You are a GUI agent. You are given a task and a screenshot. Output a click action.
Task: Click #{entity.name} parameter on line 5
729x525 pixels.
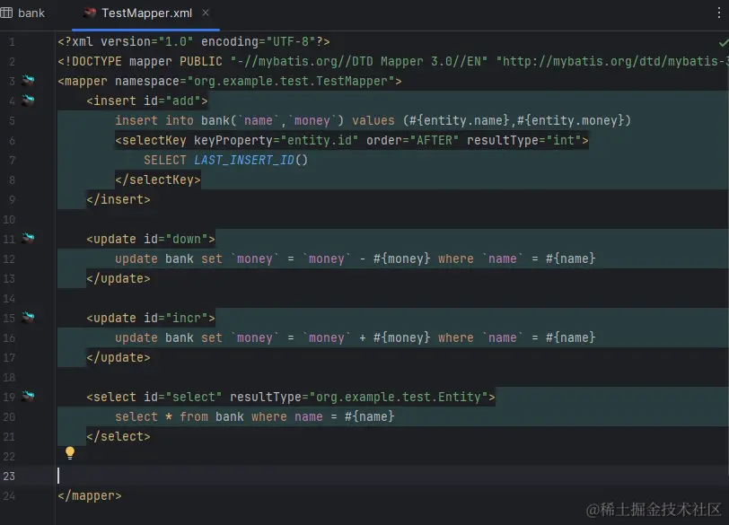click(460, 121)
